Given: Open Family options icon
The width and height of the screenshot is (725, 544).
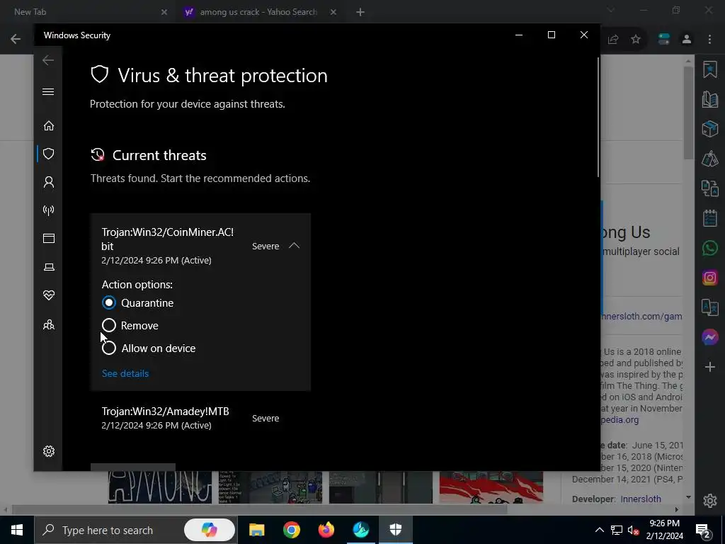Looking at the screenshot, I should click(x=49, y=324).
